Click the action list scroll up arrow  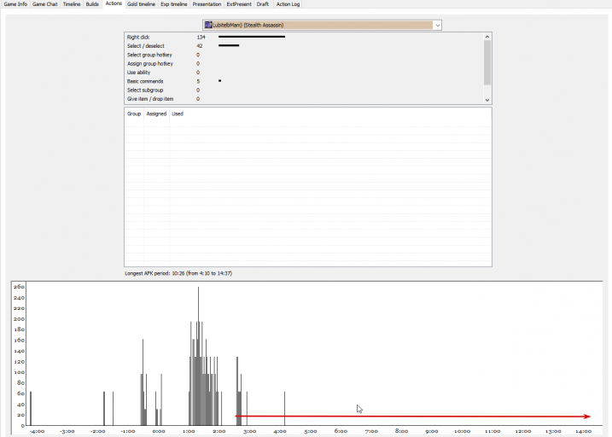(487, 37)
